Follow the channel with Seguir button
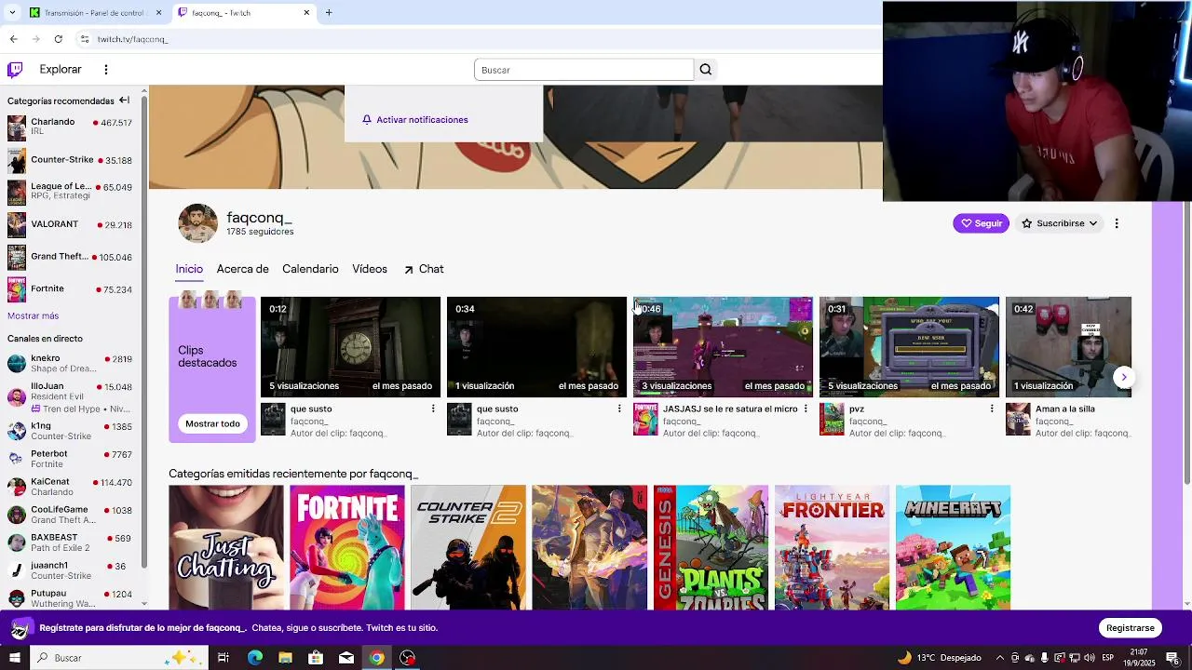 (x=981, y=223)
